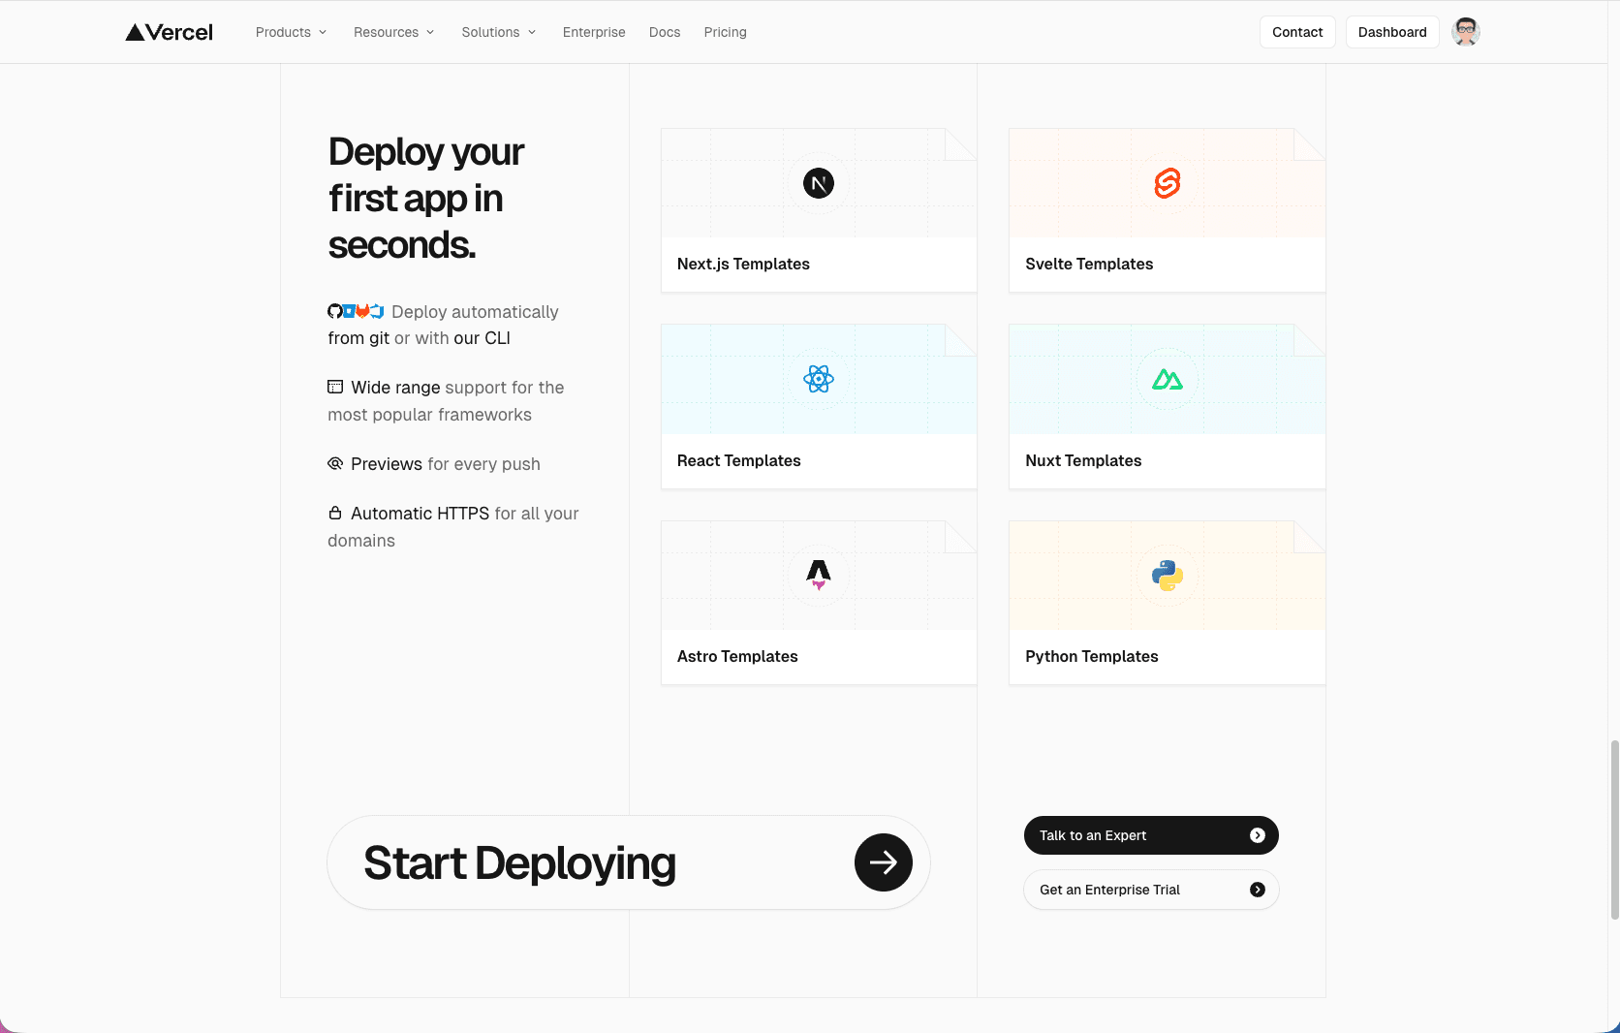Click the Vercel logo in the navbar

click(170, 32)
